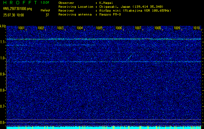The width and height of the screenshot is (204, 129).
Task: Click the 1001 time marker
Action: pos(21,28)
